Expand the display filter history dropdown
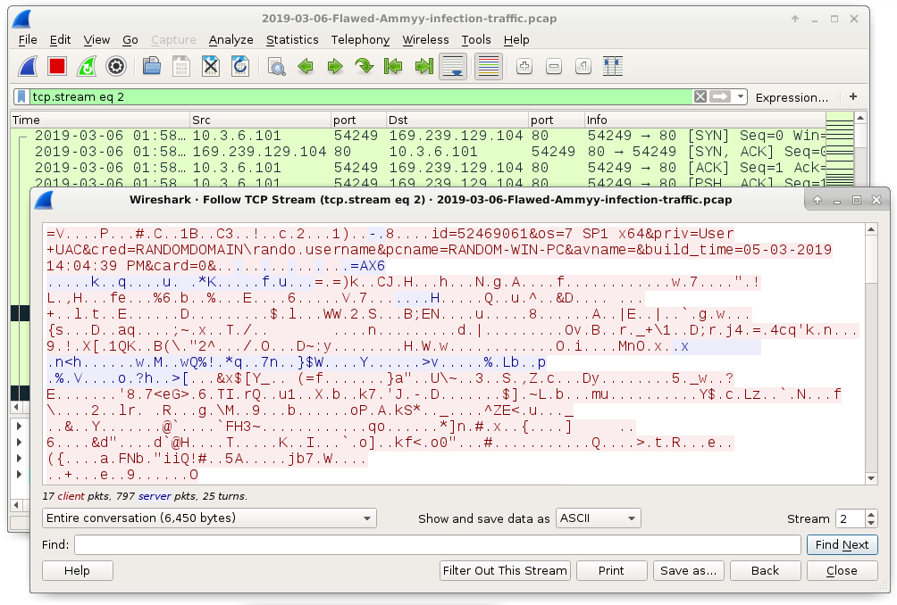 pyautogui.click(x=741, y=96)
